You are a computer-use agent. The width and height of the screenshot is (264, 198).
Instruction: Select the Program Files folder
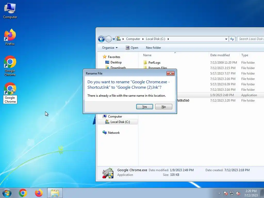158,68
